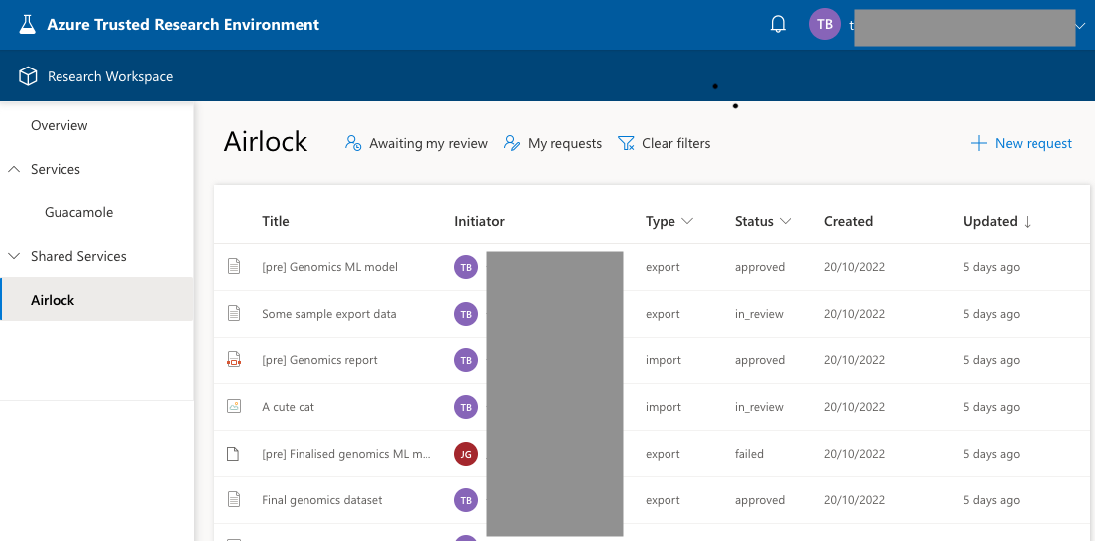Collapse the Shared Services section

pos(14,256)
